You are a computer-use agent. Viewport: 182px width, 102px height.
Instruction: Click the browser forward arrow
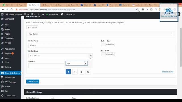coord(7,10)
